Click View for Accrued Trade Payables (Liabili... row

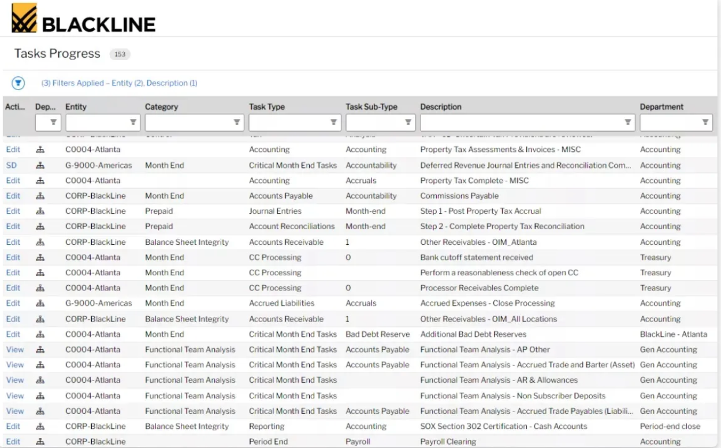point(15,411)
